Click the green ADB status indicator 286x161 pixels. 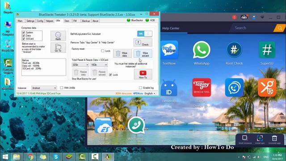pos(147,20)
